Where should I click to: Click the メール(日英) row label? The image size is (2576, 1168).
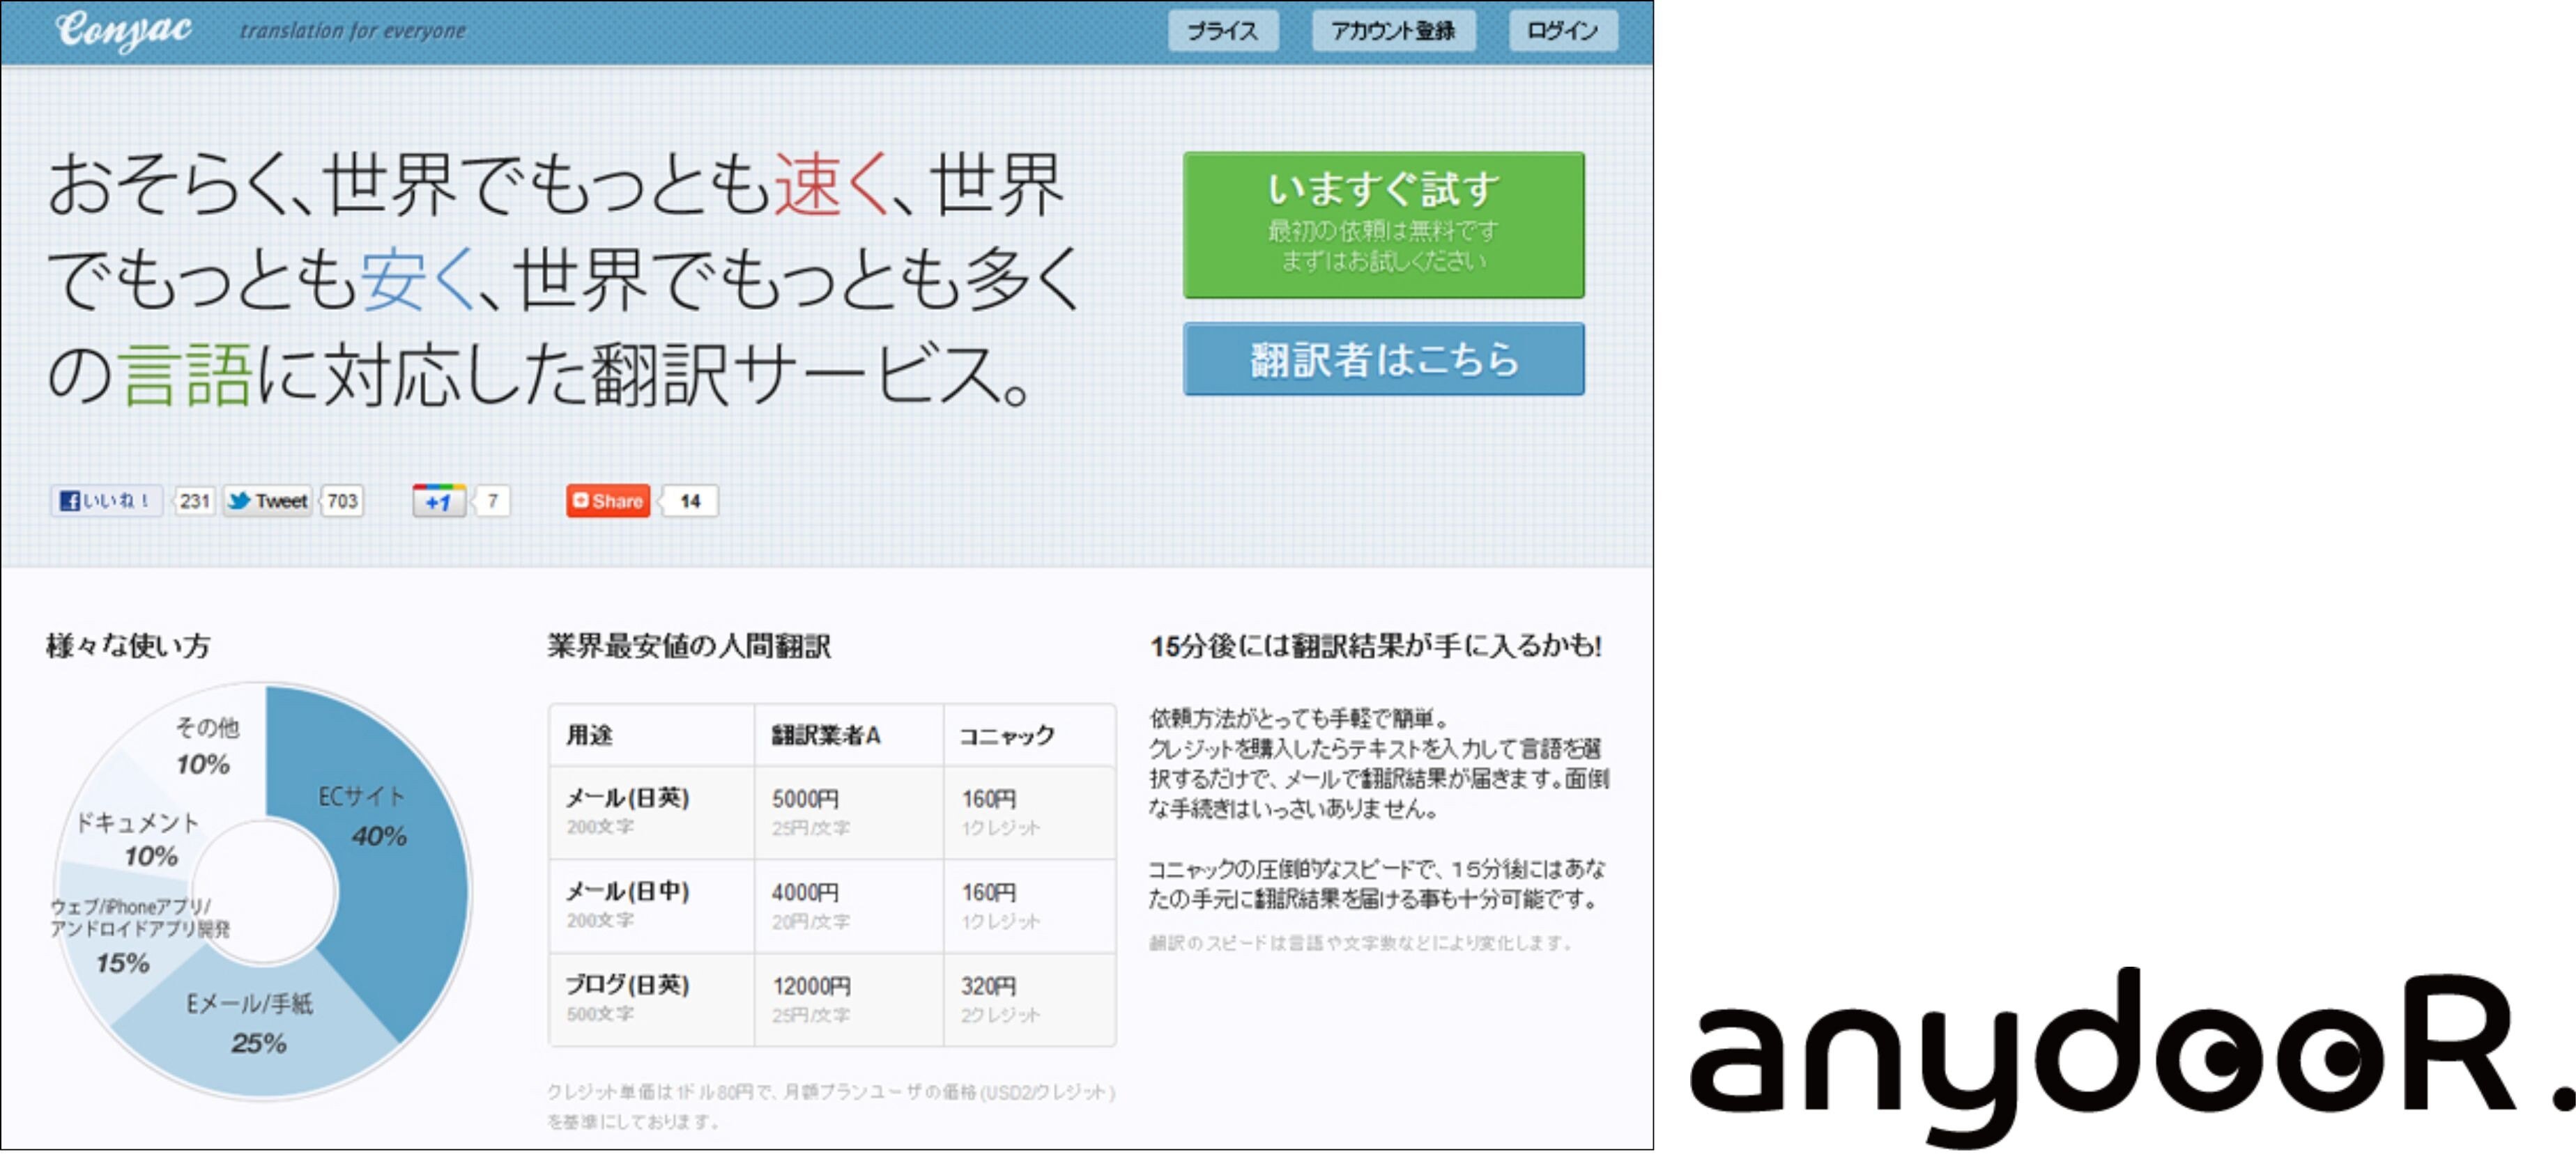pyautogui.click(x=627, y=797)
